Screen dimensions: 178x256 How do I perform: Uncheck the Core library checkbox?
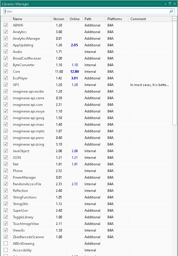coord(6,71)
